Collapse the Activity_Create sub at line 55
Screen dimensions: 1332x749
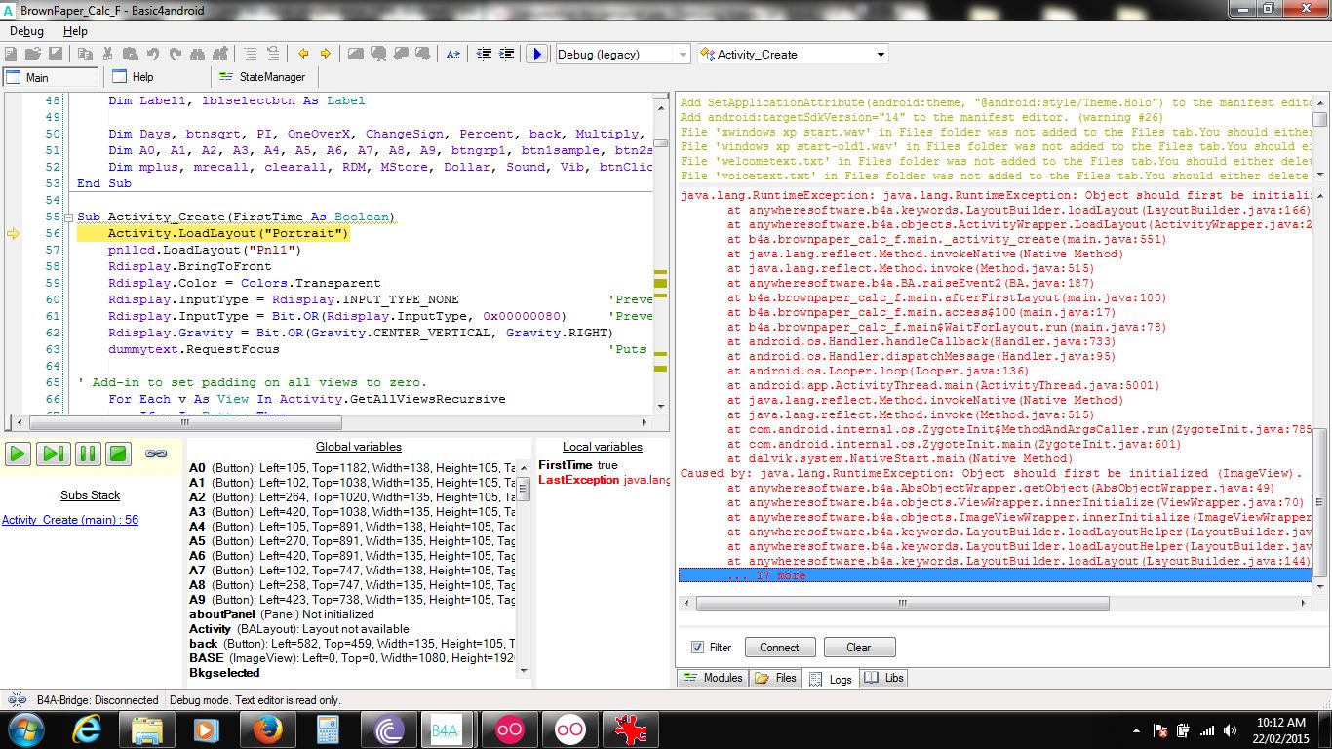pos(68,217)
